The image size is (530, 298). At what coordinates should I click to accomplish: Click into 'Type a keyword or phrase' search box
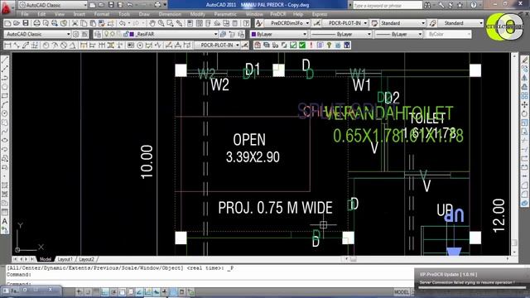(388, 5)
